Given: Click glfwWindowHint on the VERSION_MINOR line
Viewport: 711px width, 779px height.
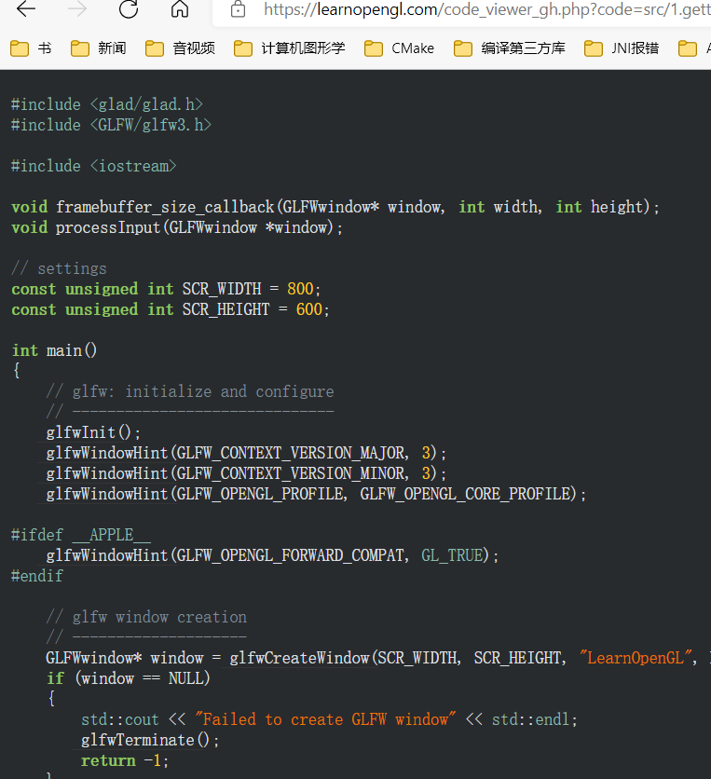Looking at the screenshot, I should (x=107, y=473).
